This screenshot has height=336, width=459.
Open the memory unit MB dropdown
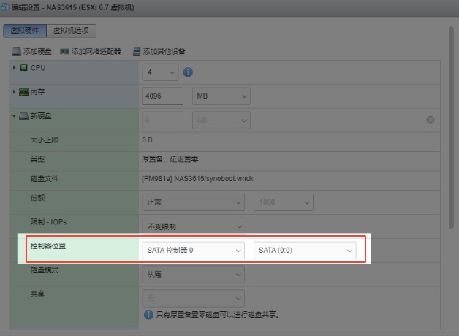click(221, 96)
